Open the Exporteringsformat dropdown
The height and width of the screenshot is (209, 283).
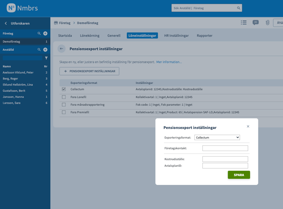coord(217,137)
